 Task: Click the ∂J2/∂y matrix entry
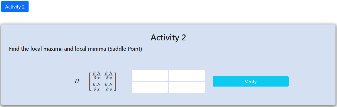coord(109,87)
